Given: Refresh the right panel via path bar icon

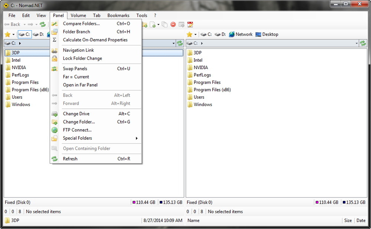Looking at the screenshot, I should tap(363, 43).
